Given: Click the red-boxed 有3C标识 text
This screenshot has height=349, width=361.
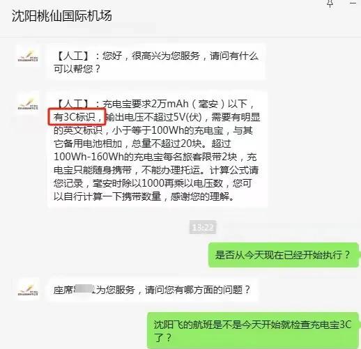Looking at the screenshot, I should (x=77, y=117).
